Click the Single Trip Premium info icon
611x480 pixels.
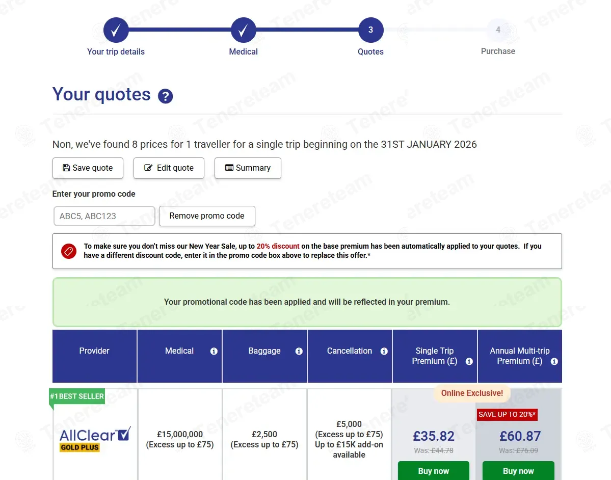(469, 361)
